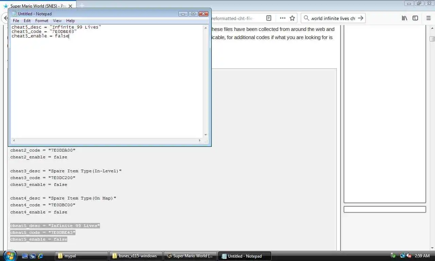
Task: Click webpage line cheat2_enable = false
Action: [x=39, y=157]
